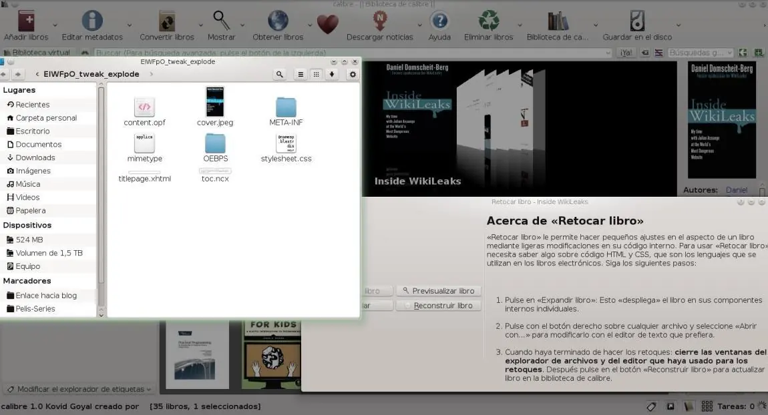Screen dimensions: 768x415
Task: Open Modificar el explorador de etiquetas dropdown
Action: coord(79,389)
